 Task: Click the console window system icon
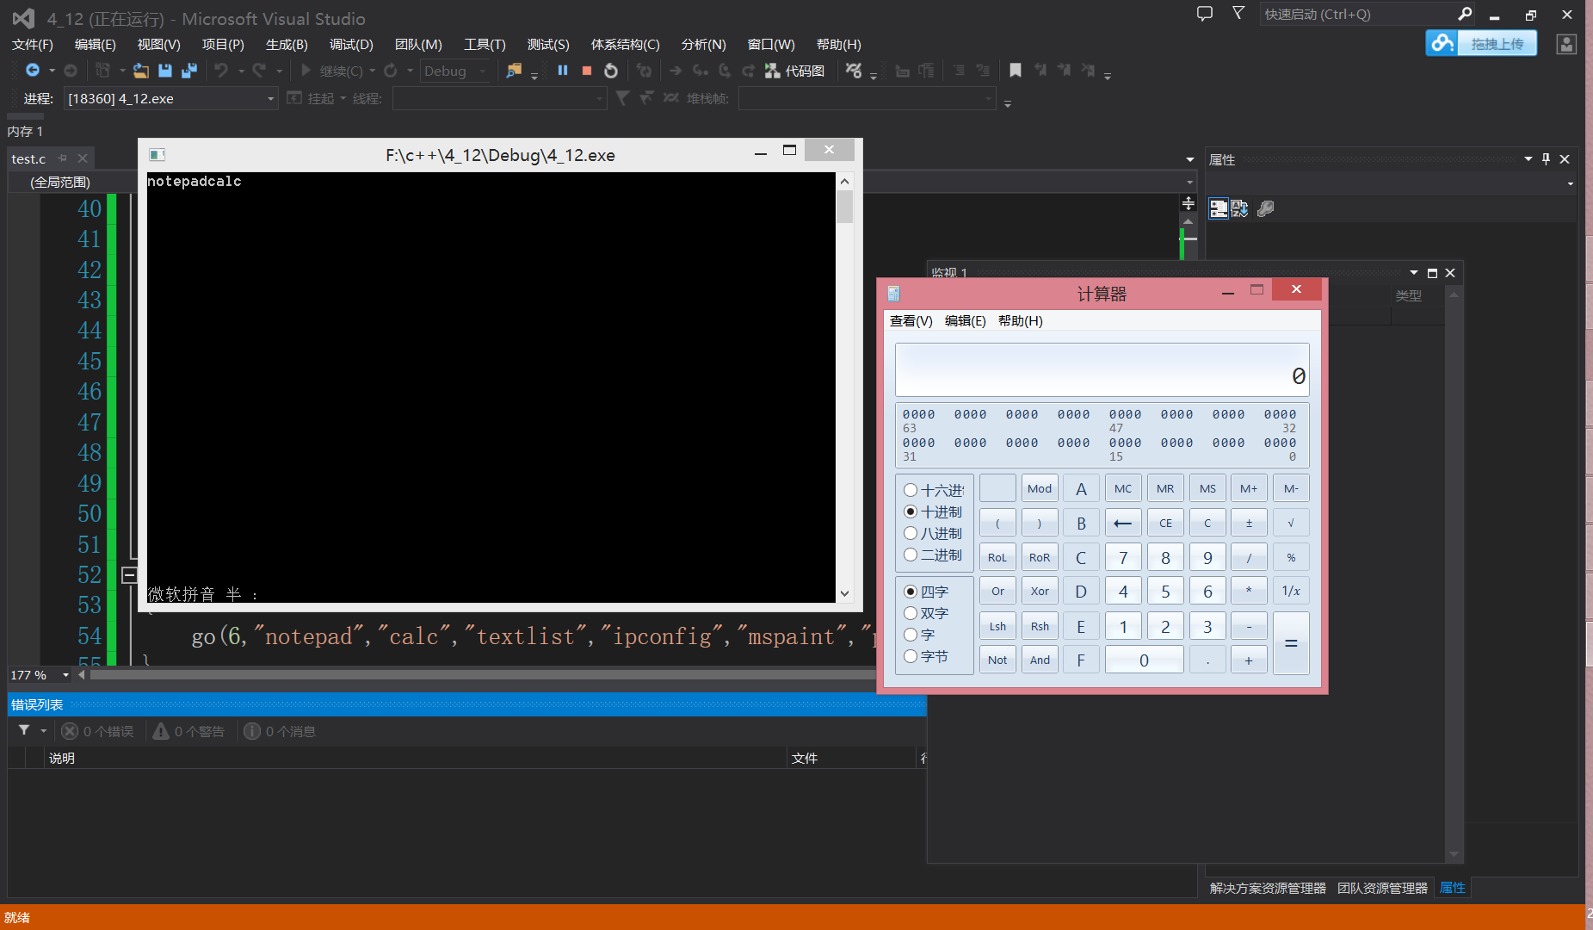click(x=157, y=155)
